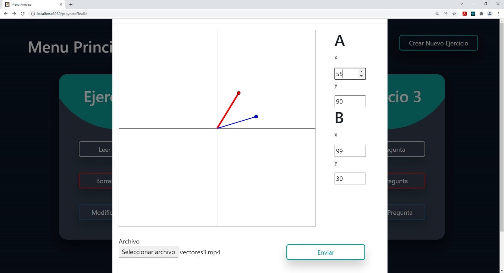Click the share page icon
This screenshot has width=504, height=273.
point(446,14)
